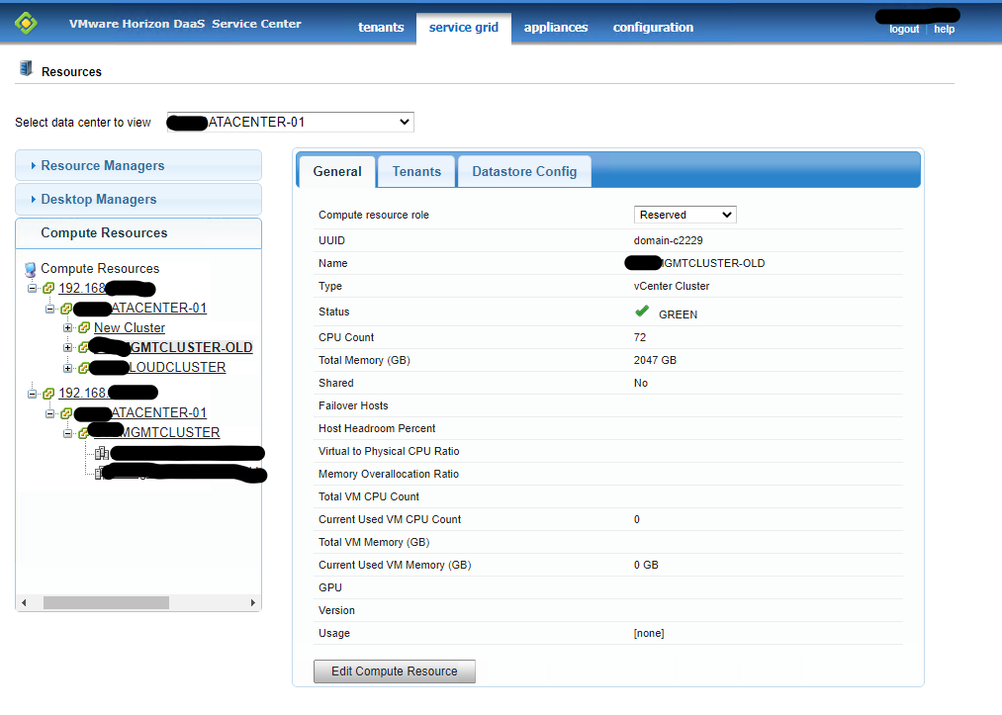Click the Failover Hosts label
This screenshot has height=715, width=1002.
353,405
